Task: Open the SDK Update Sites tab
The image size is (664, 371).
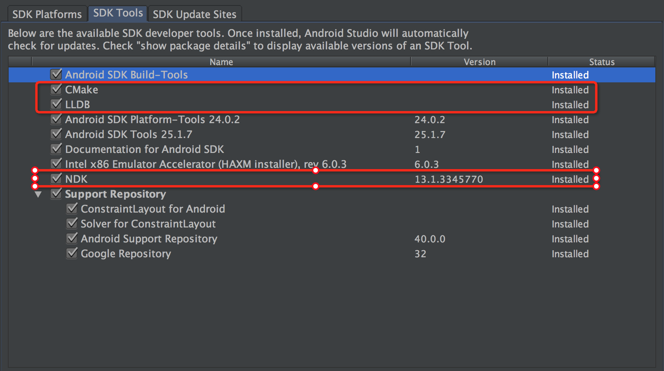Action: click(x=194, y=14)
